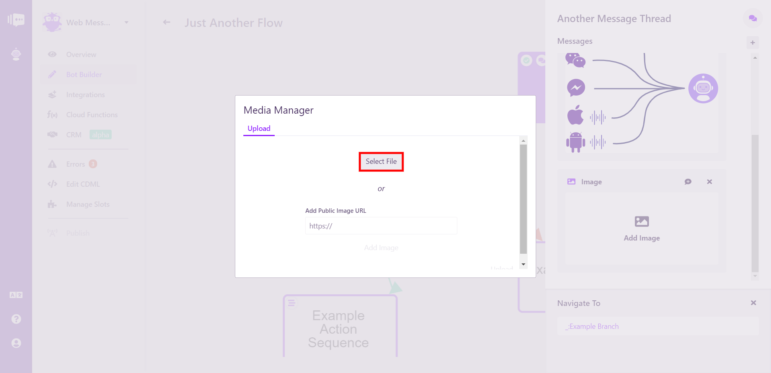The image size is (771, 373).
Task: Open Manage Slots
Action: [x=88, y=204]
